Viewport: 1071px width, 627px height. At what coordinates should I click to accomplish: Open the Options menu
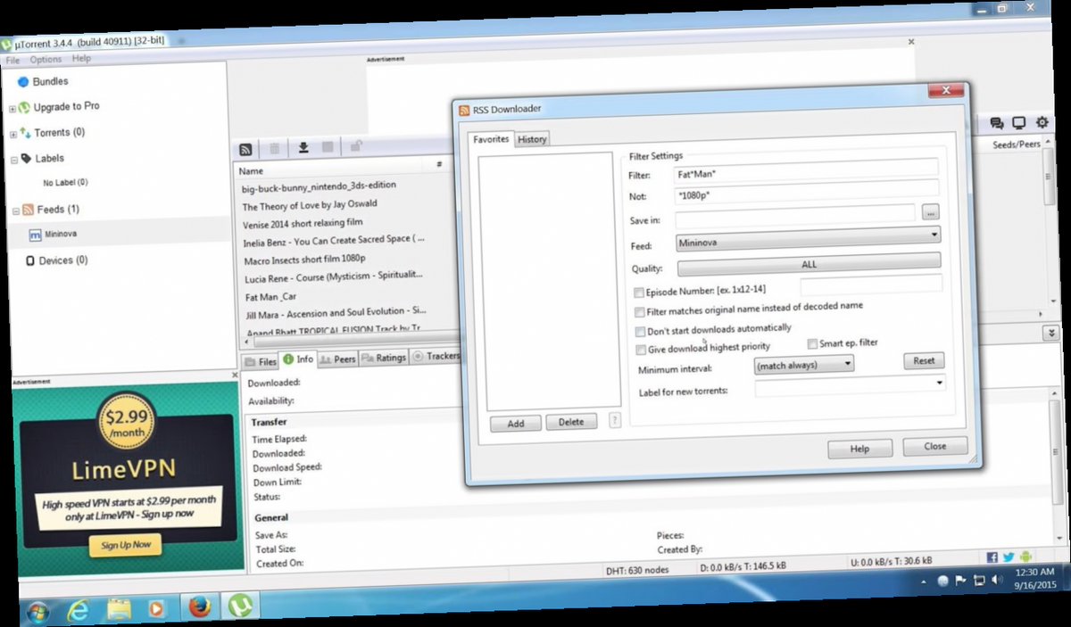click(x=46, y=59)
